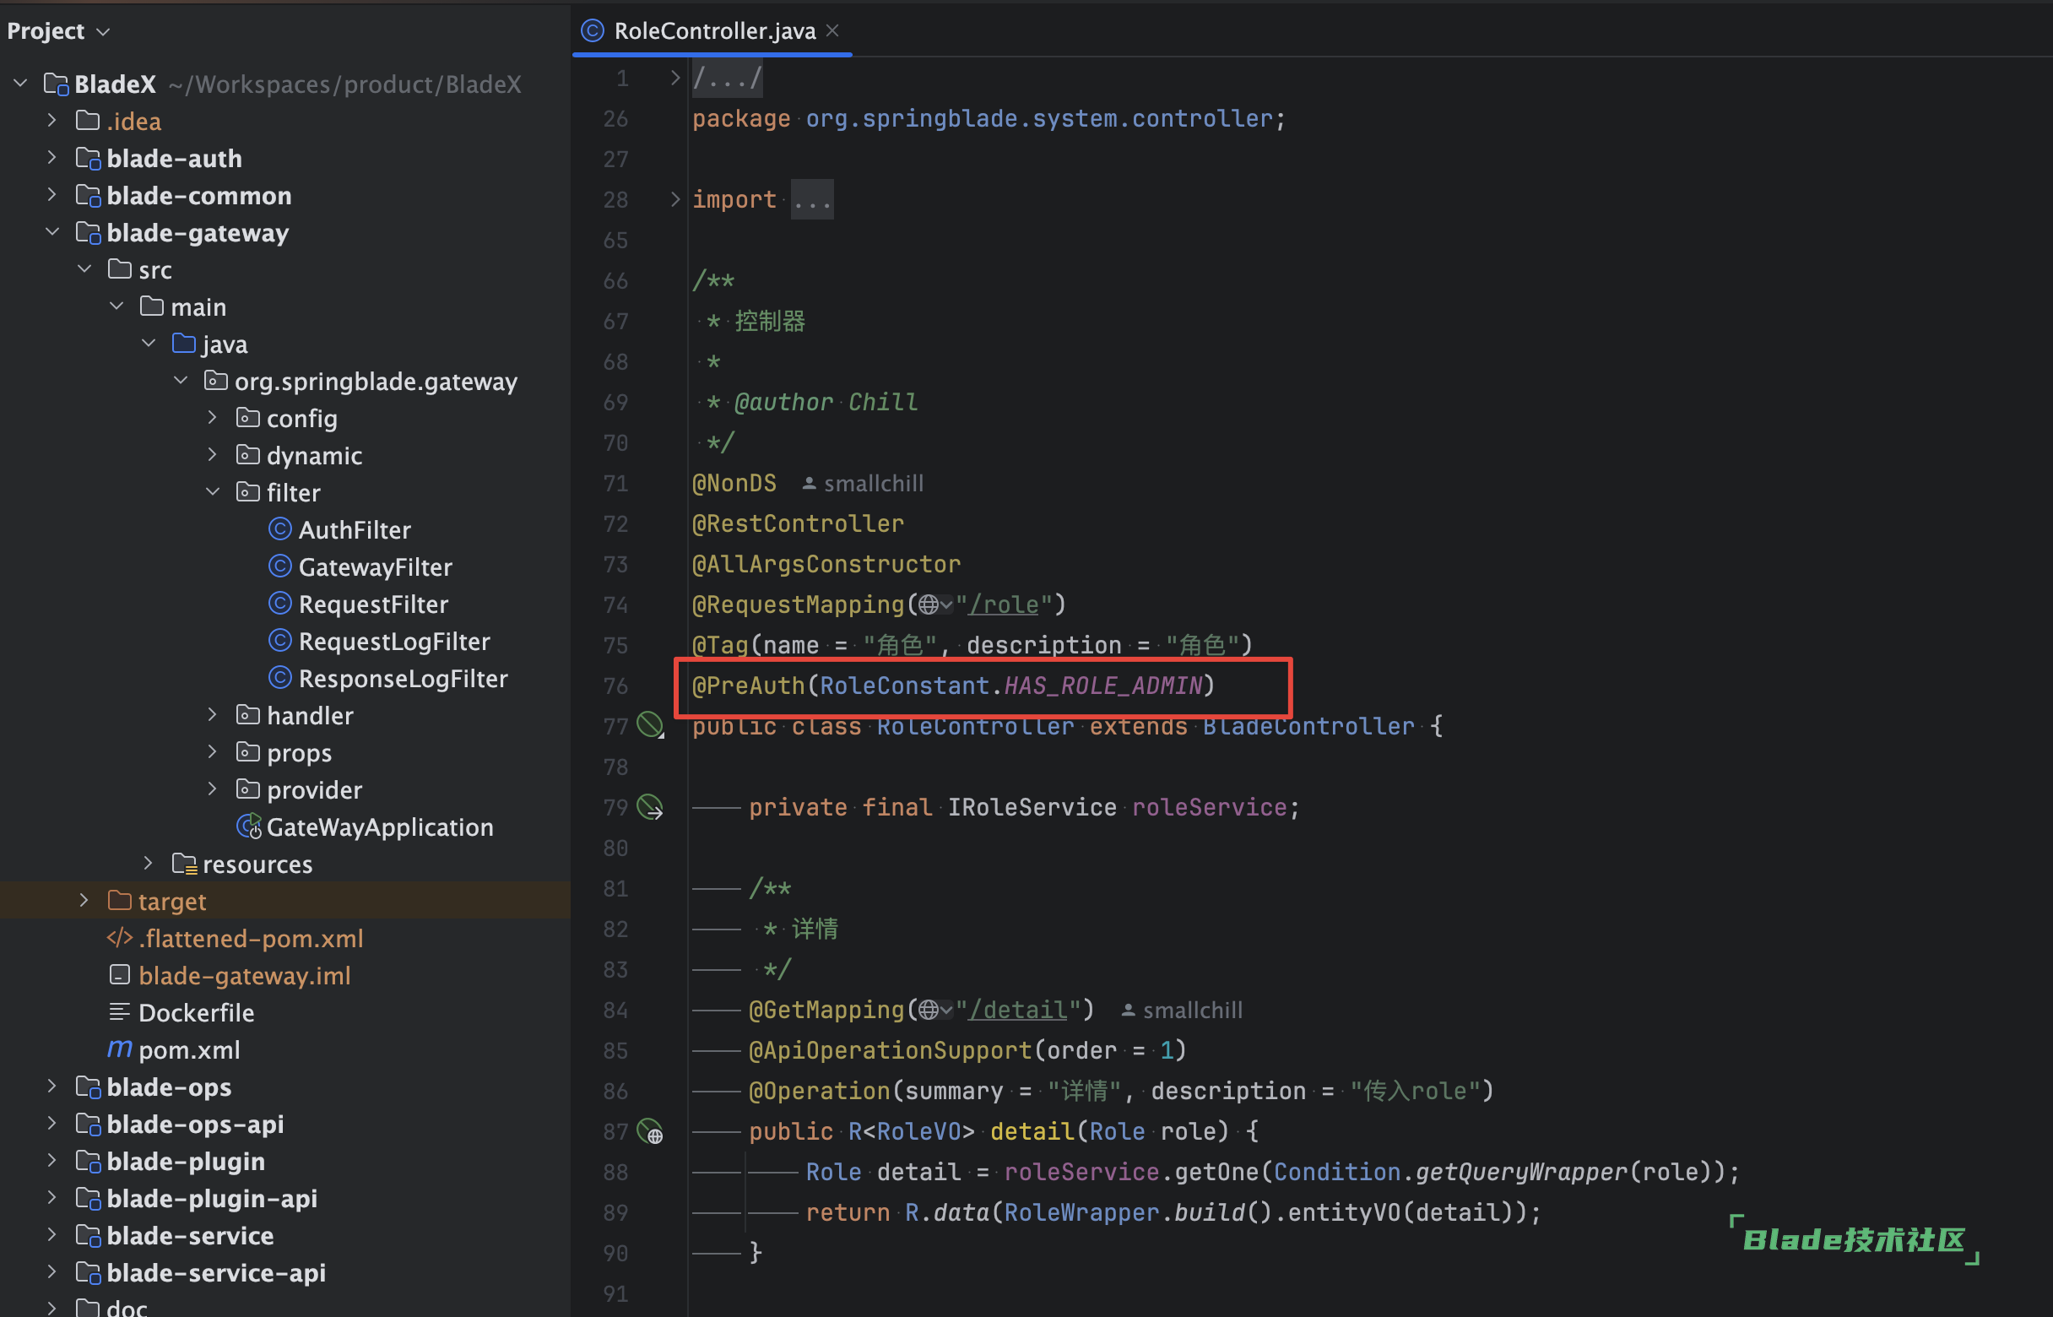Select .flattened-pom.xml file
Viewport: 2053px width, 1317px height.
point(251,939)
